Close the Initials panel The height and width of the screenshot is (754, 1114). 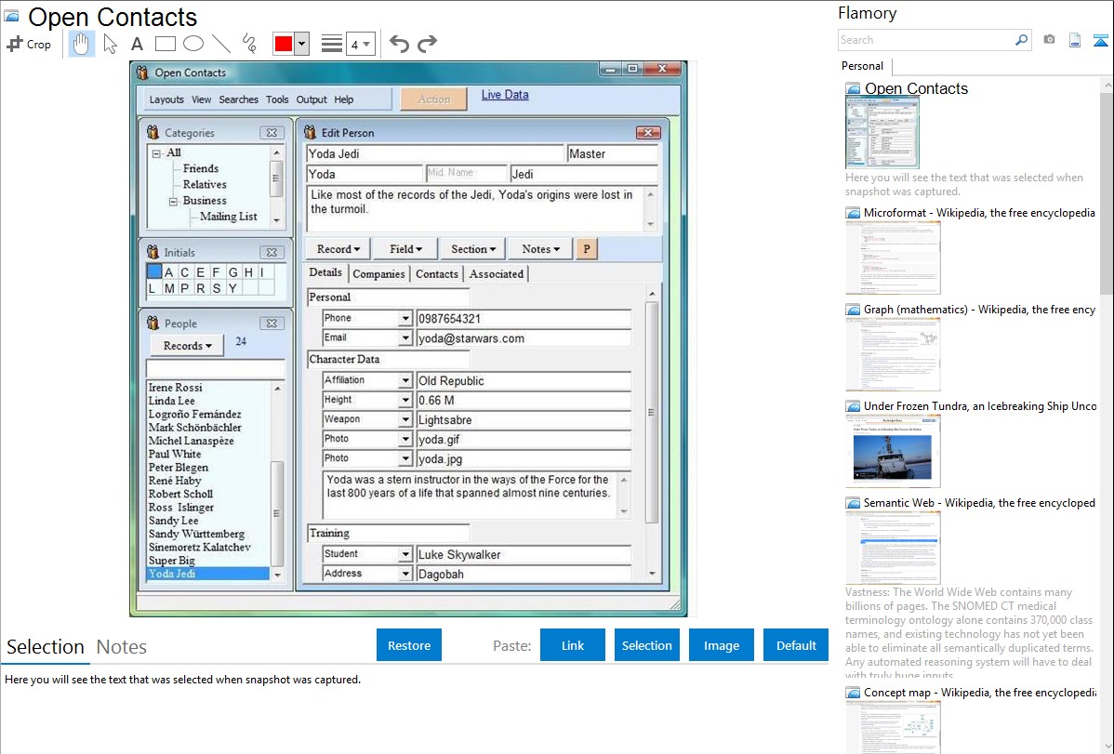pyautogui.click(x=272, y=252)
